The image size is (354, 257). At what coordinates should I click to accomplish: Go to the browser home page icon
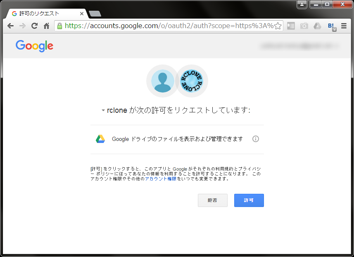(46, 26)
